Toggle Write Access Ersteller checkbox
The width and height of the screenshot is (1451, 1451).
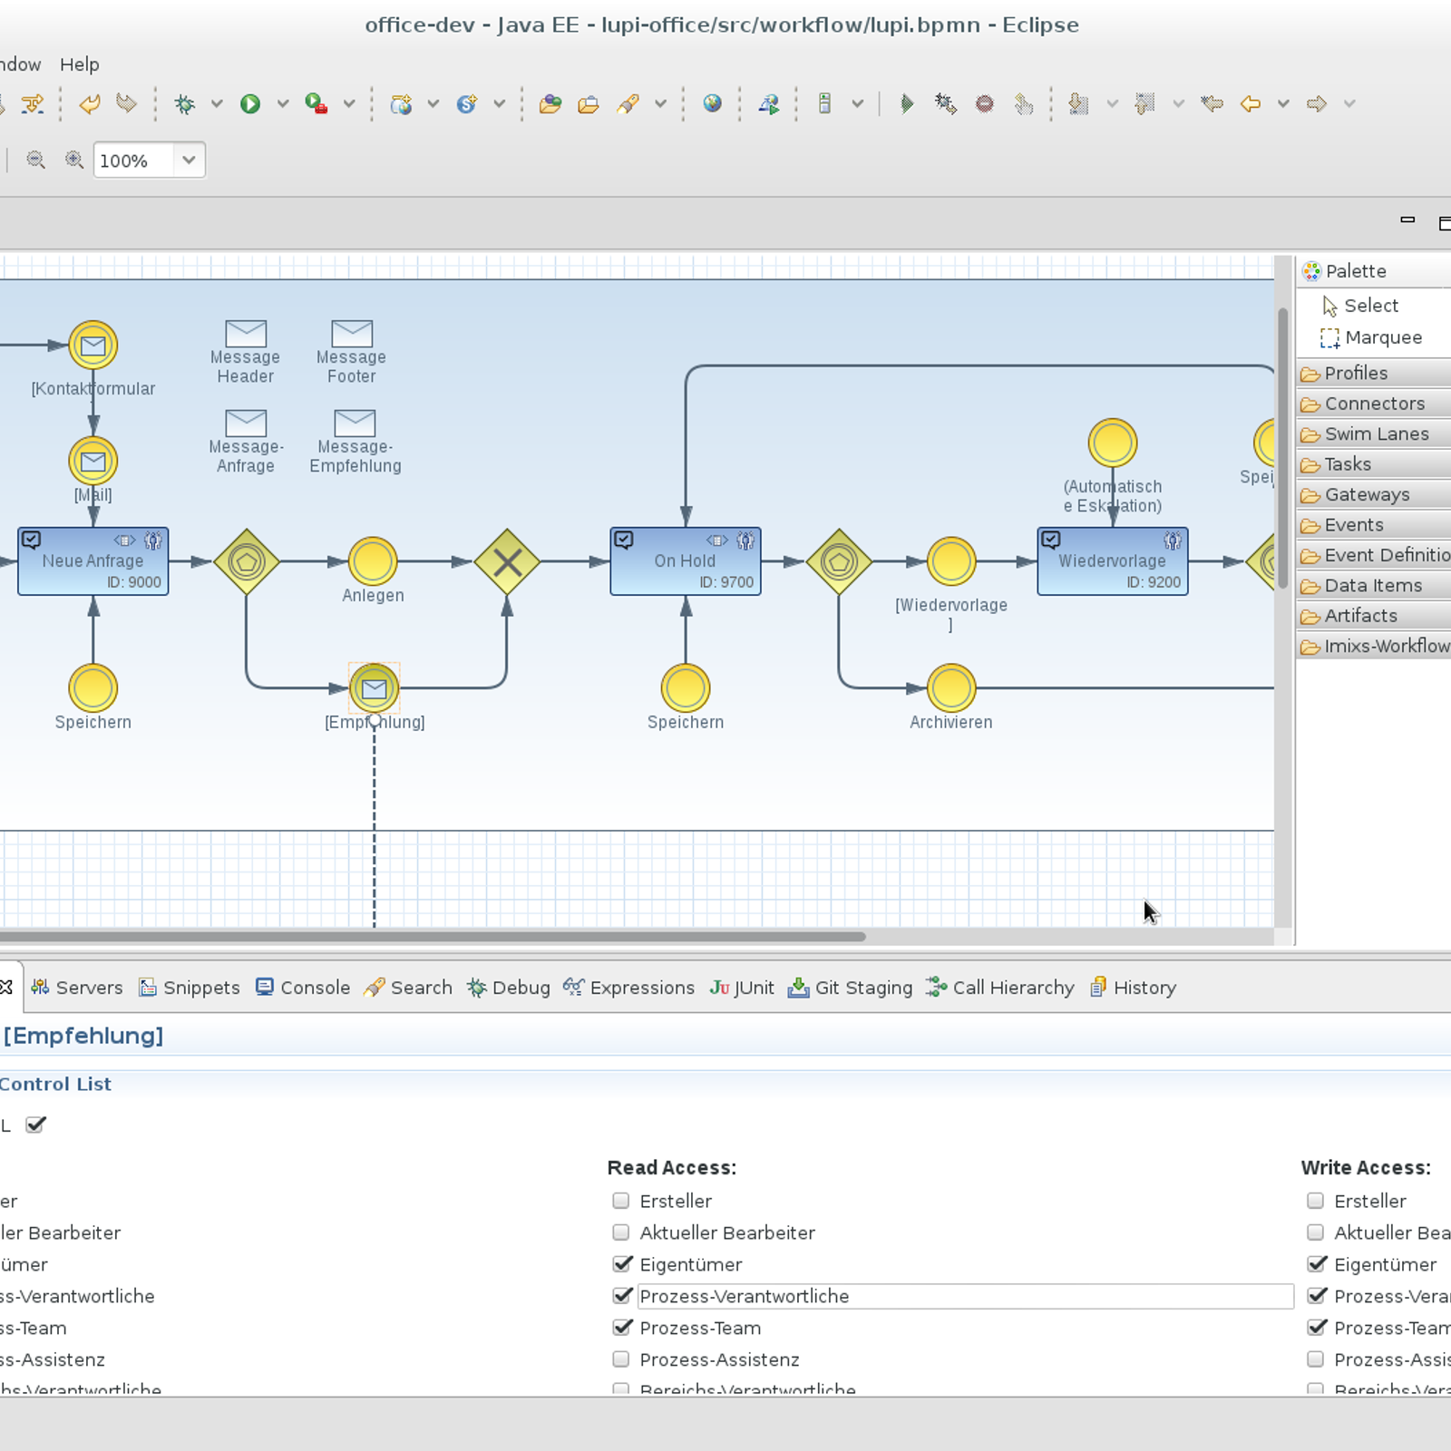tap(1316, 1201)
